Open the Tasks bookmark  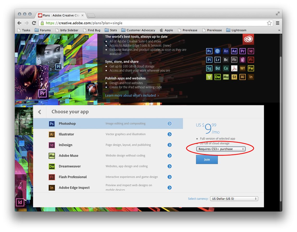24,30
